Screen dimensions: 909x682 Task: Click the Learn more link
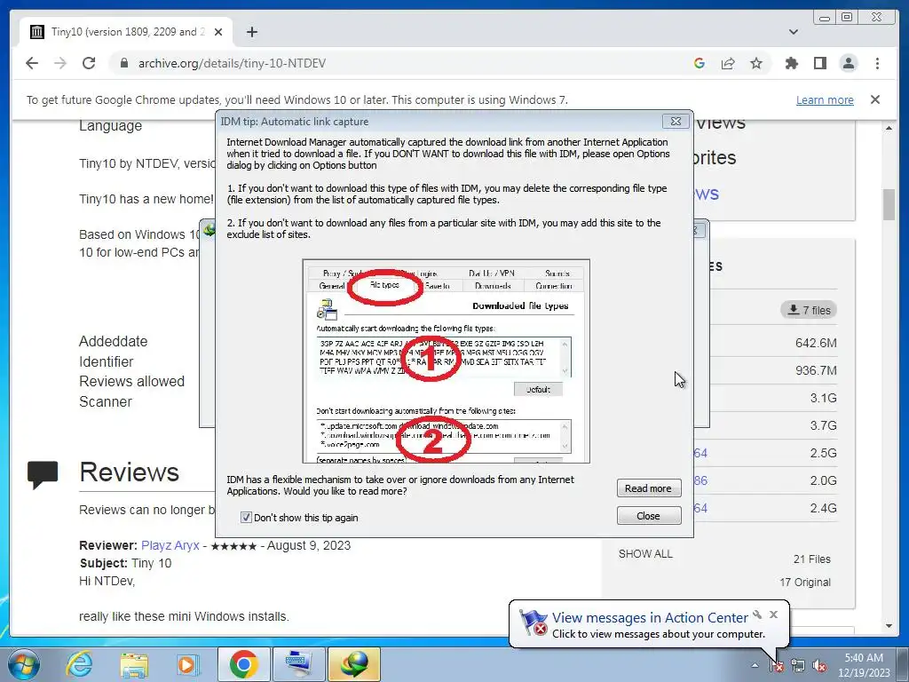tap(825, 99)
